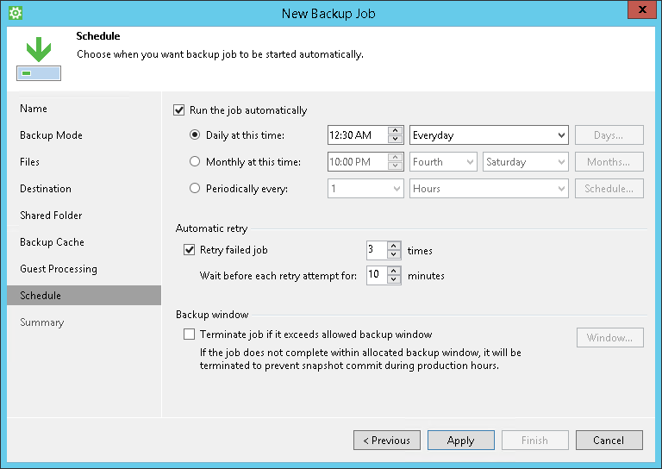Click the Schedule... button
The image size is (662, 469).
[609, 188]
